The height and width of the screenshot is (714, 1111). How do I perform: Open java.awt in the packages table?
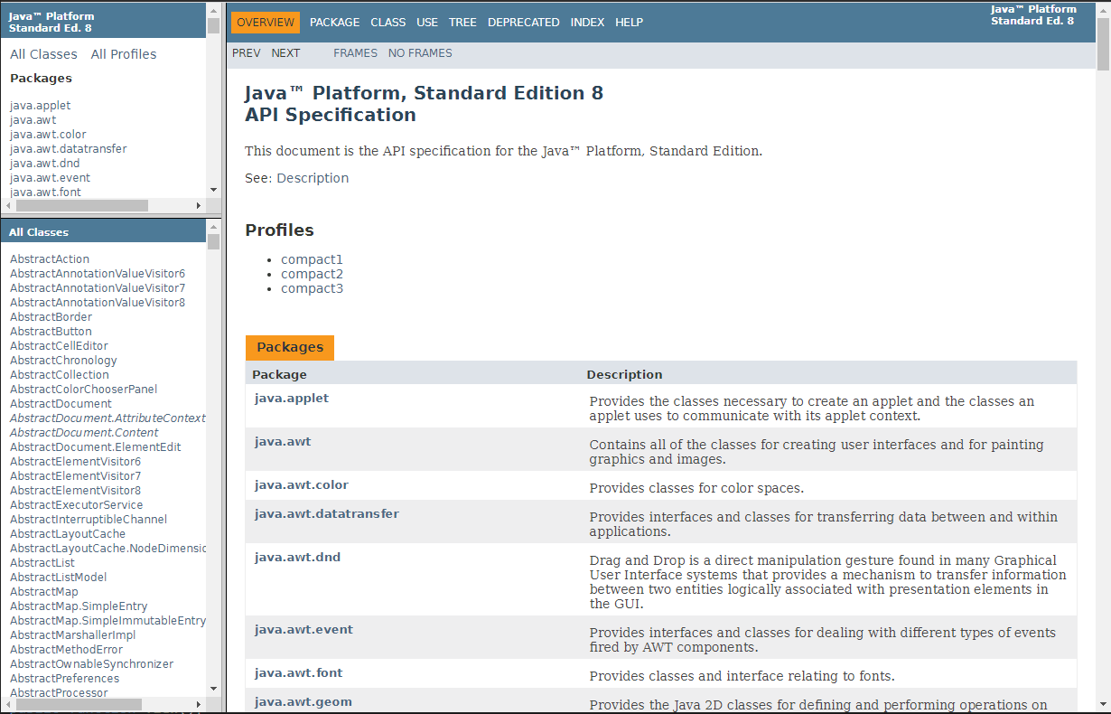tap(283, 442)
